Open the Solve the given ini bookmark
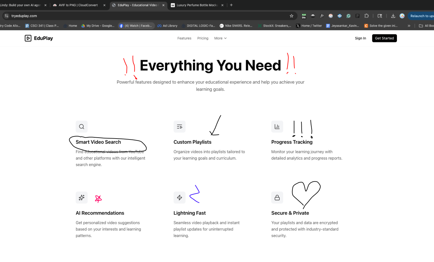This screenshot has width=434, height=262. click(x=381, y=26)
